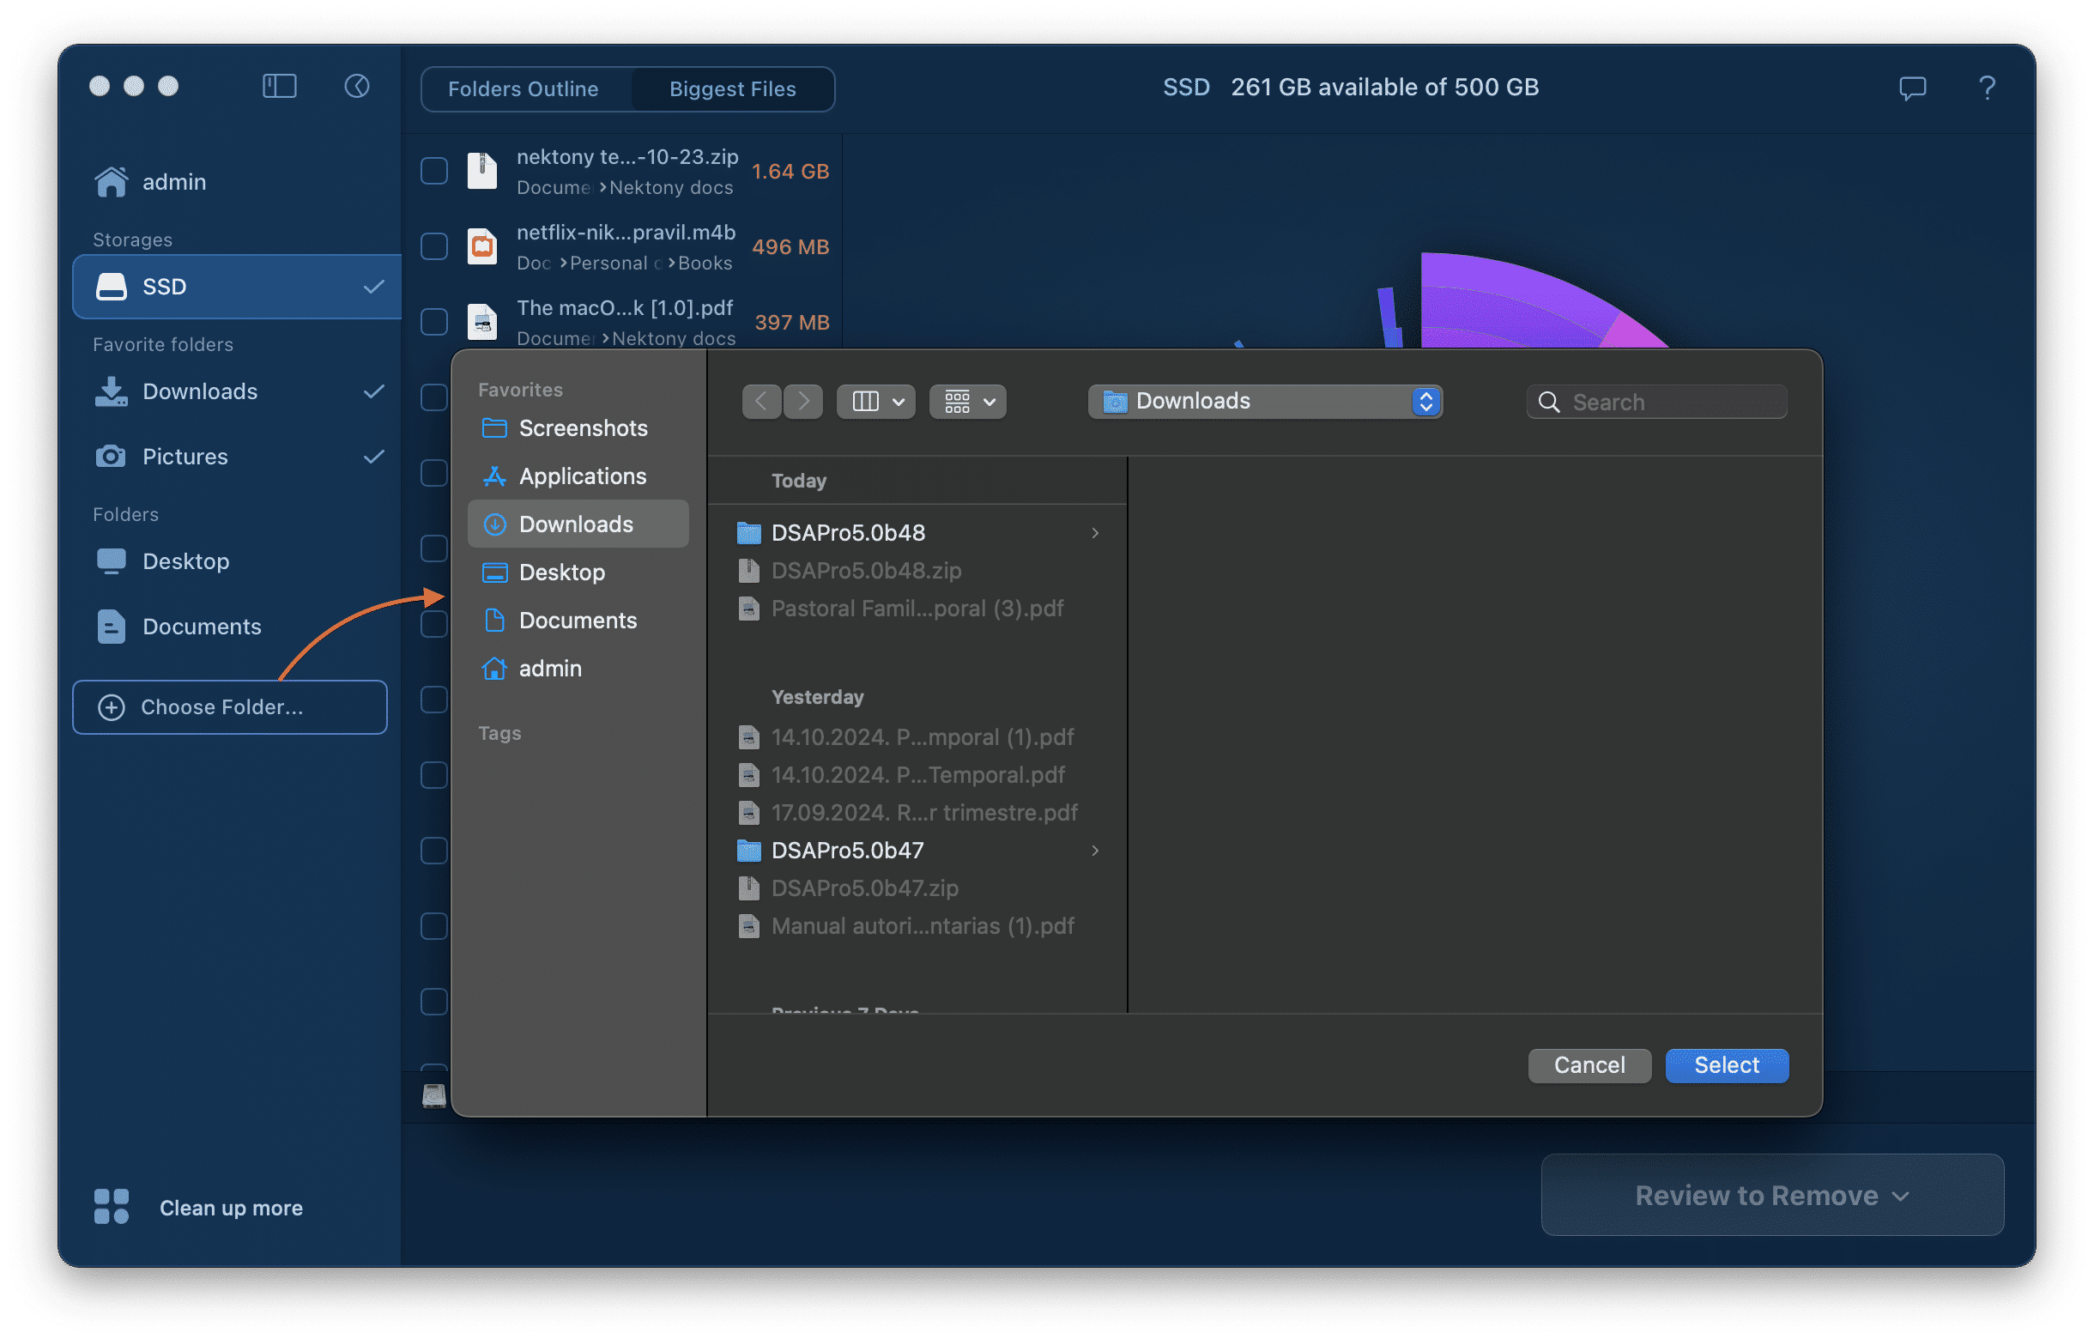Viewport: 2094px width, 1339px height.
Task: Click the netflix m4b audiobook file icon
Action: [482, 246]
